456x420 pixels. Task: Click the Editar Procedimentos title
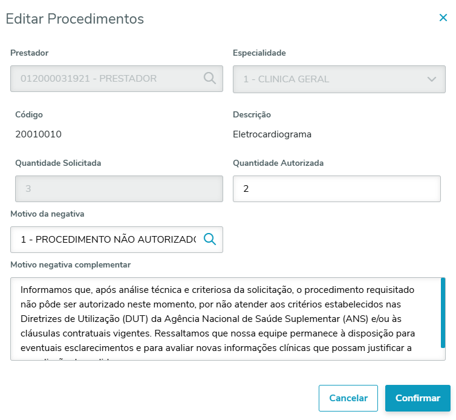(75, 19)
